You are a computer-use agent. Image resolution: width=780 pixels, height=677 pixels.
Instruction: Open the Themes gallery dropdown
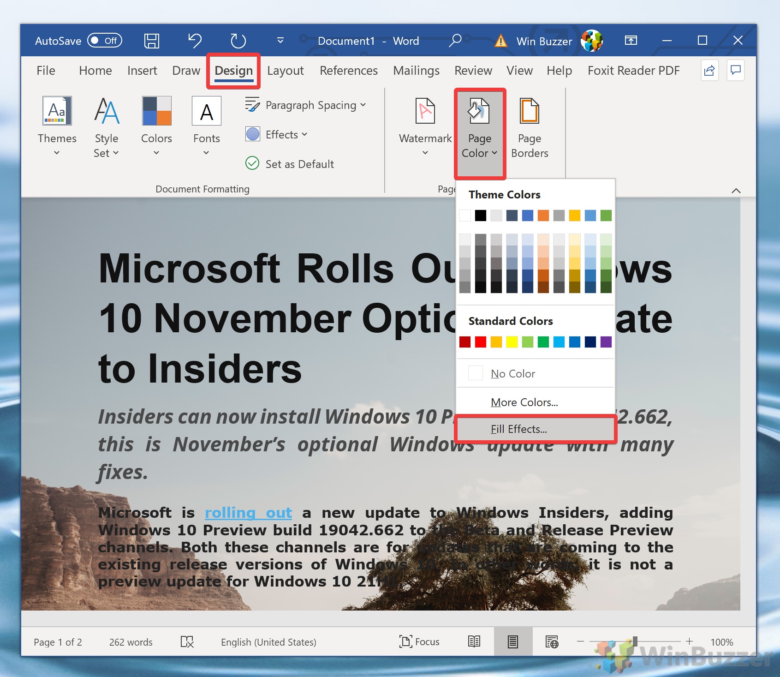click(57, 126)
